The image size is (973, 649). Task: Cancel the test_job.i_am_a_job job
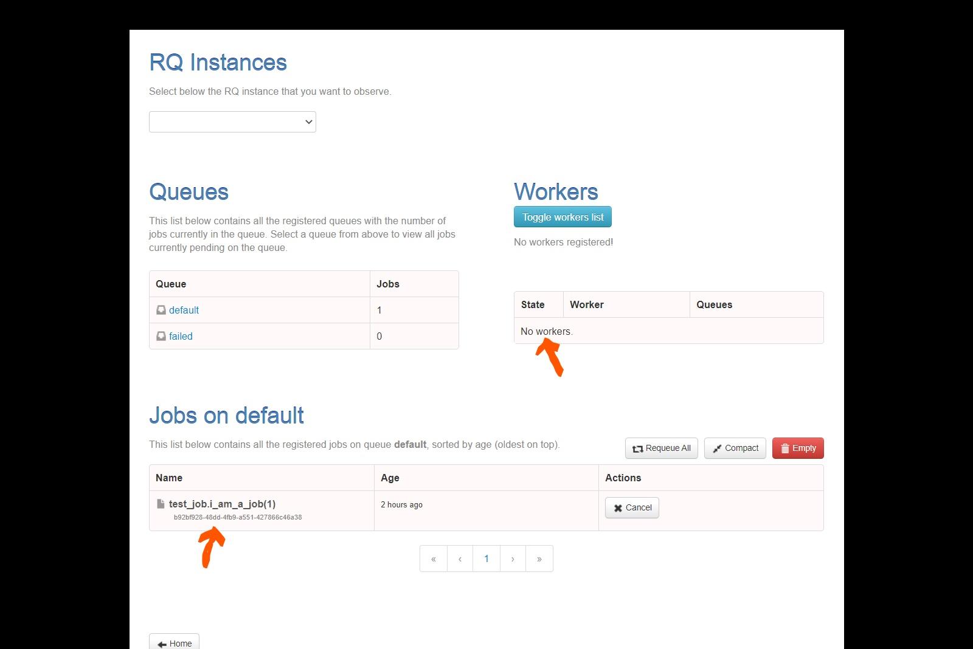tap(632, 507)
